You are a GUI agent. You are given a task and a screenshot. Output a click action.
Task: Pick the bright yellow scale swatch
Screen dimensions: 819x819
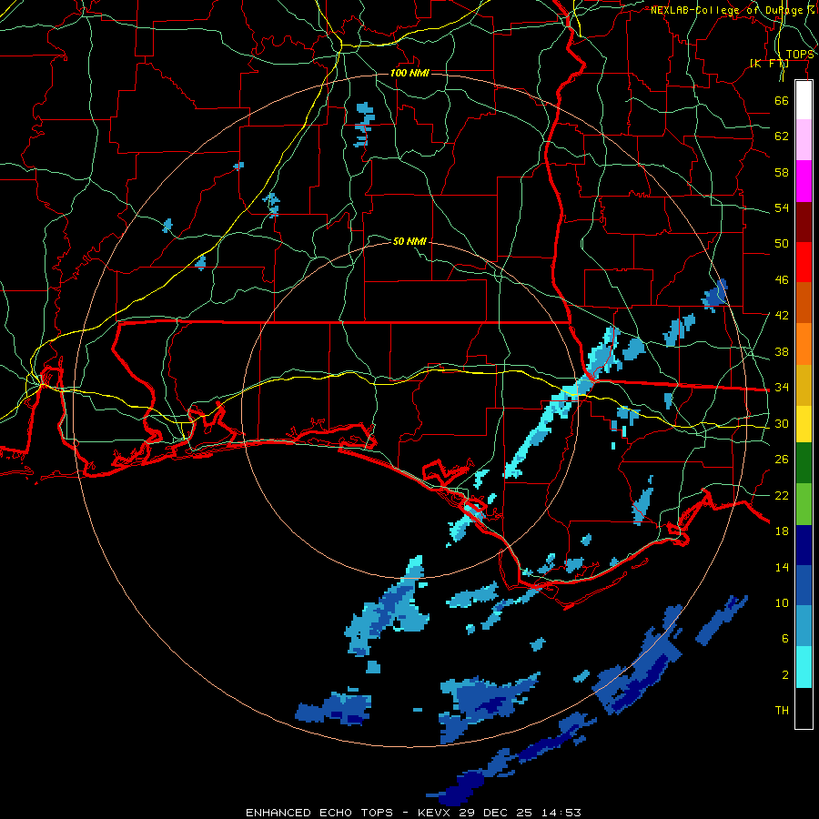(x=804, y=424)
